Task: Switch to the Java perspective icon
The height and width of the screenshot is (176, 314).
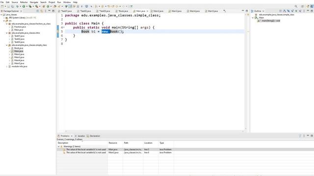Action: pyautogui.click(x=312, y=6)
